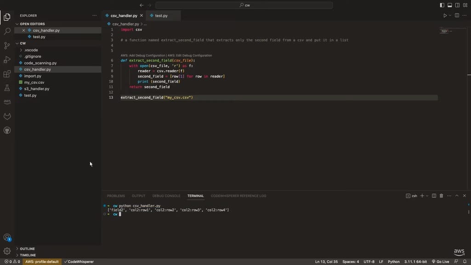The width and height of the screenshot is (471, 265).
Task: Change indentation via Spaces: 4
Action: coord(351,262)
